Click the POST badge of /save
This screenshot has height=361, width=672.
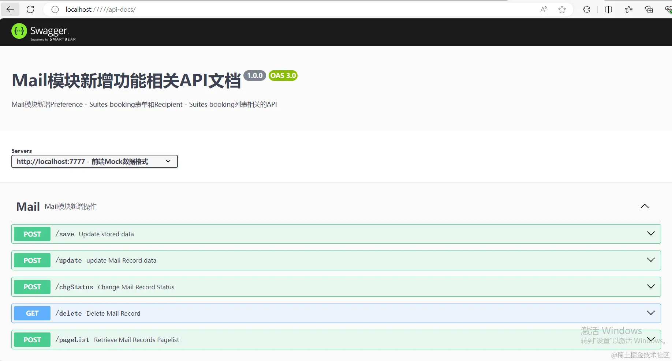(32, 234)
